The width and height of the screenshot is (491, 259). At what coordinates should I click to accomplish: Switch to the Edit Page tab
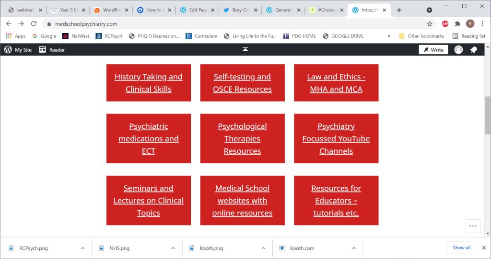197,10
